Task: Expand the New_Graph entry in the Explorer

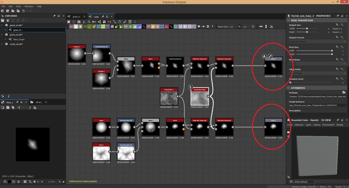Action: tap(6, 39)
